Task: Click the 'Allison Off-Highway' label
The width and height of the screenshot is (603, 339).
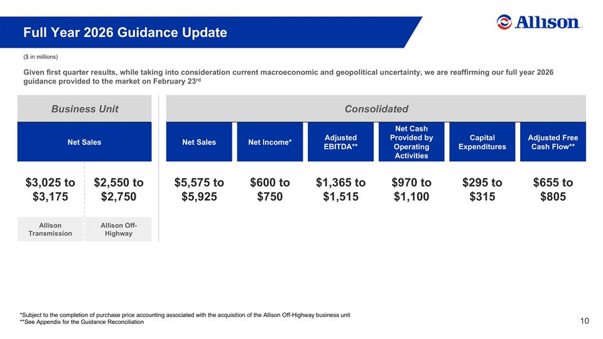Action: point(119,230)
